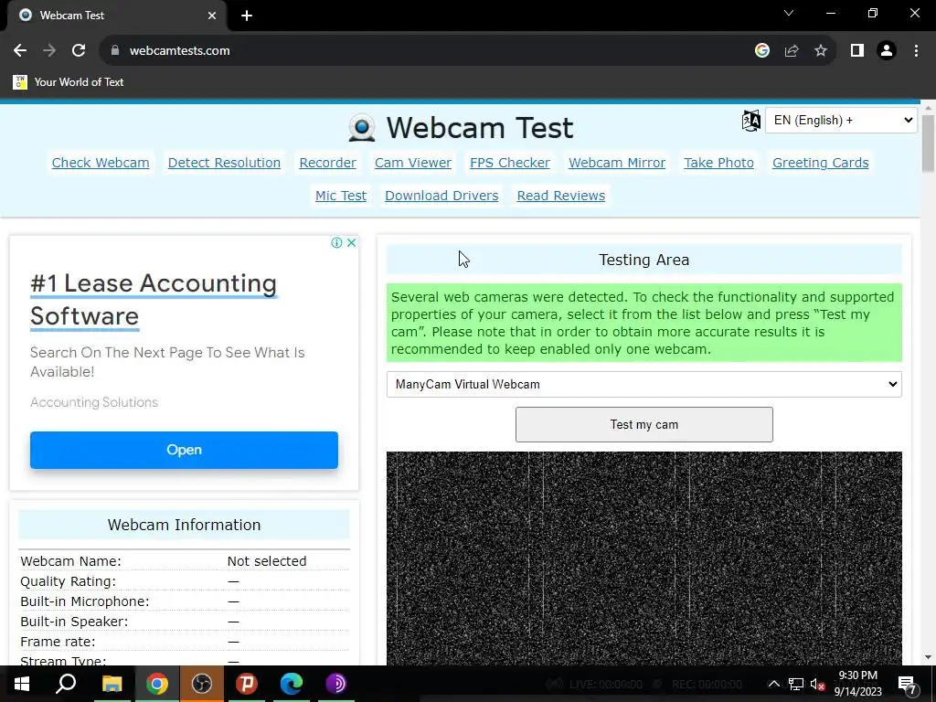Click the 'Frame rate:' row label
Image resolution: width=936 pixels, height=702 pixels.
point(58,642)
